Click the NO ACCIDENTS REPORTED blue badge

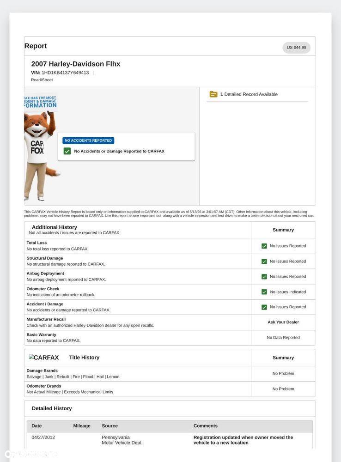click(88, 140)
